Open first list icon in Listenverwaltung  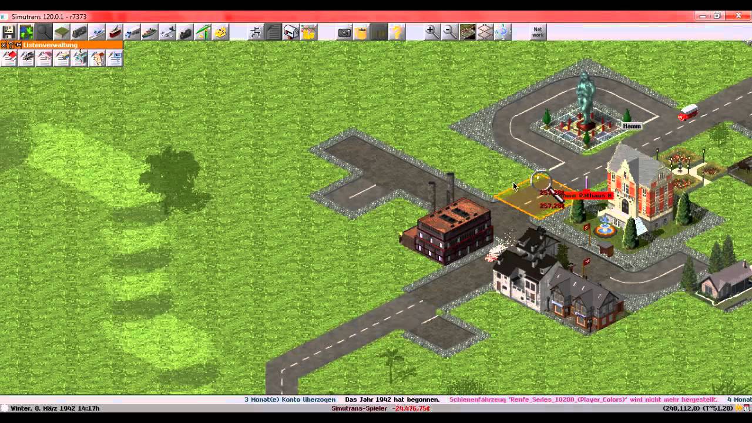[9, 58]
